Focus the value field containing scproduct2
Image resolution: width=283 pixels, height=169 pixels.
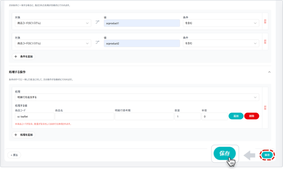pos(141,43)
